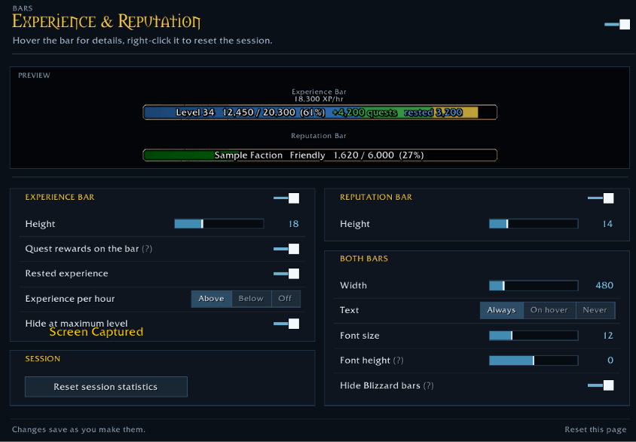This screenshot has width=636, height=442.
Task: Disable the Experience Bar toggle
Action: 286,198
